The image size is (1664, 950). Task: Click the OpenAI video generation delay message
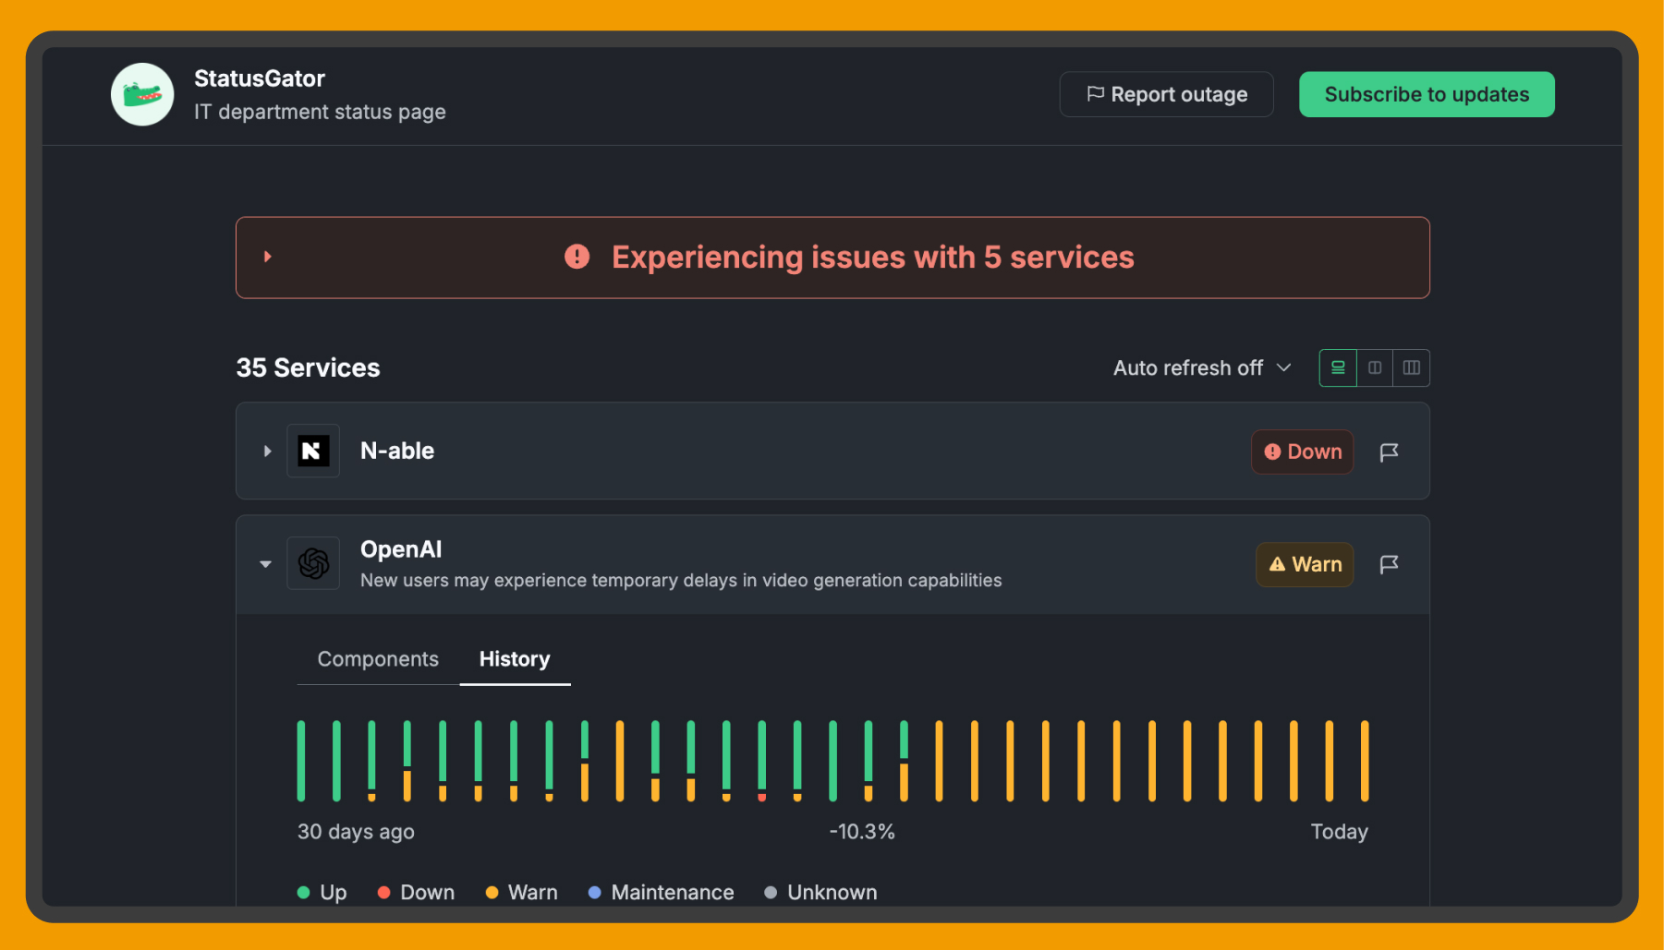point(681,580)
